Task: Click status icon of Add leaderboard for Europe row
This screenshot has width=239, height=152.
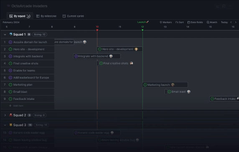Action: coord(10,78)
